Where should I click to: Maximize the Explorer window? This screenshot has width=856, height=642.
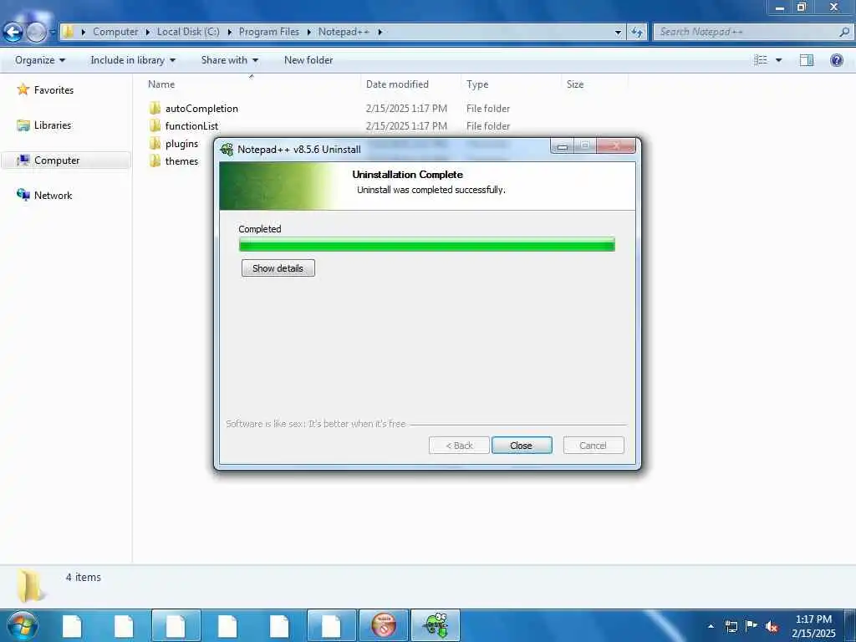click(802, 7)
